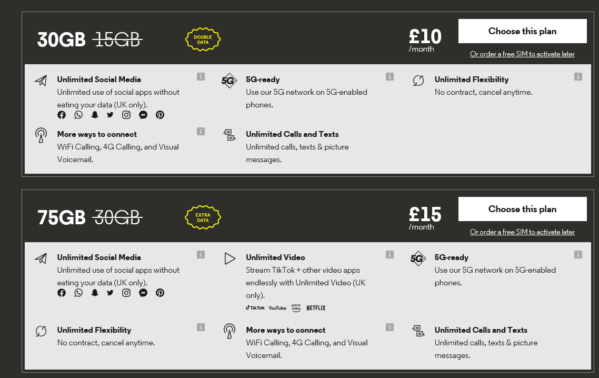The height and width of the screenshot is (378, 599).
Task: Click Facebook icon in the 30GB plan
Action: pyautogui.click(x=62, y=115)
